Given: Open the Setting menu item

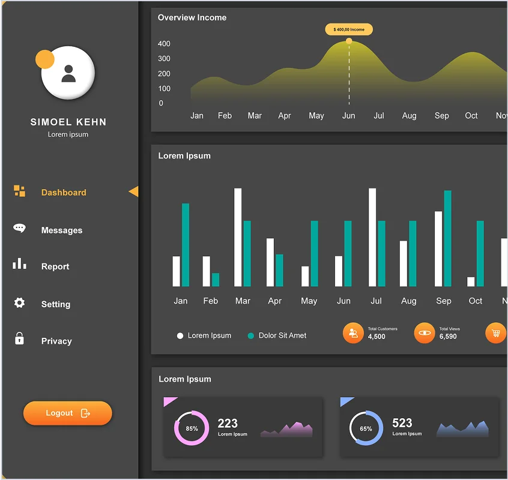Looking at the screenshot, I should click(x=56, y=304).
